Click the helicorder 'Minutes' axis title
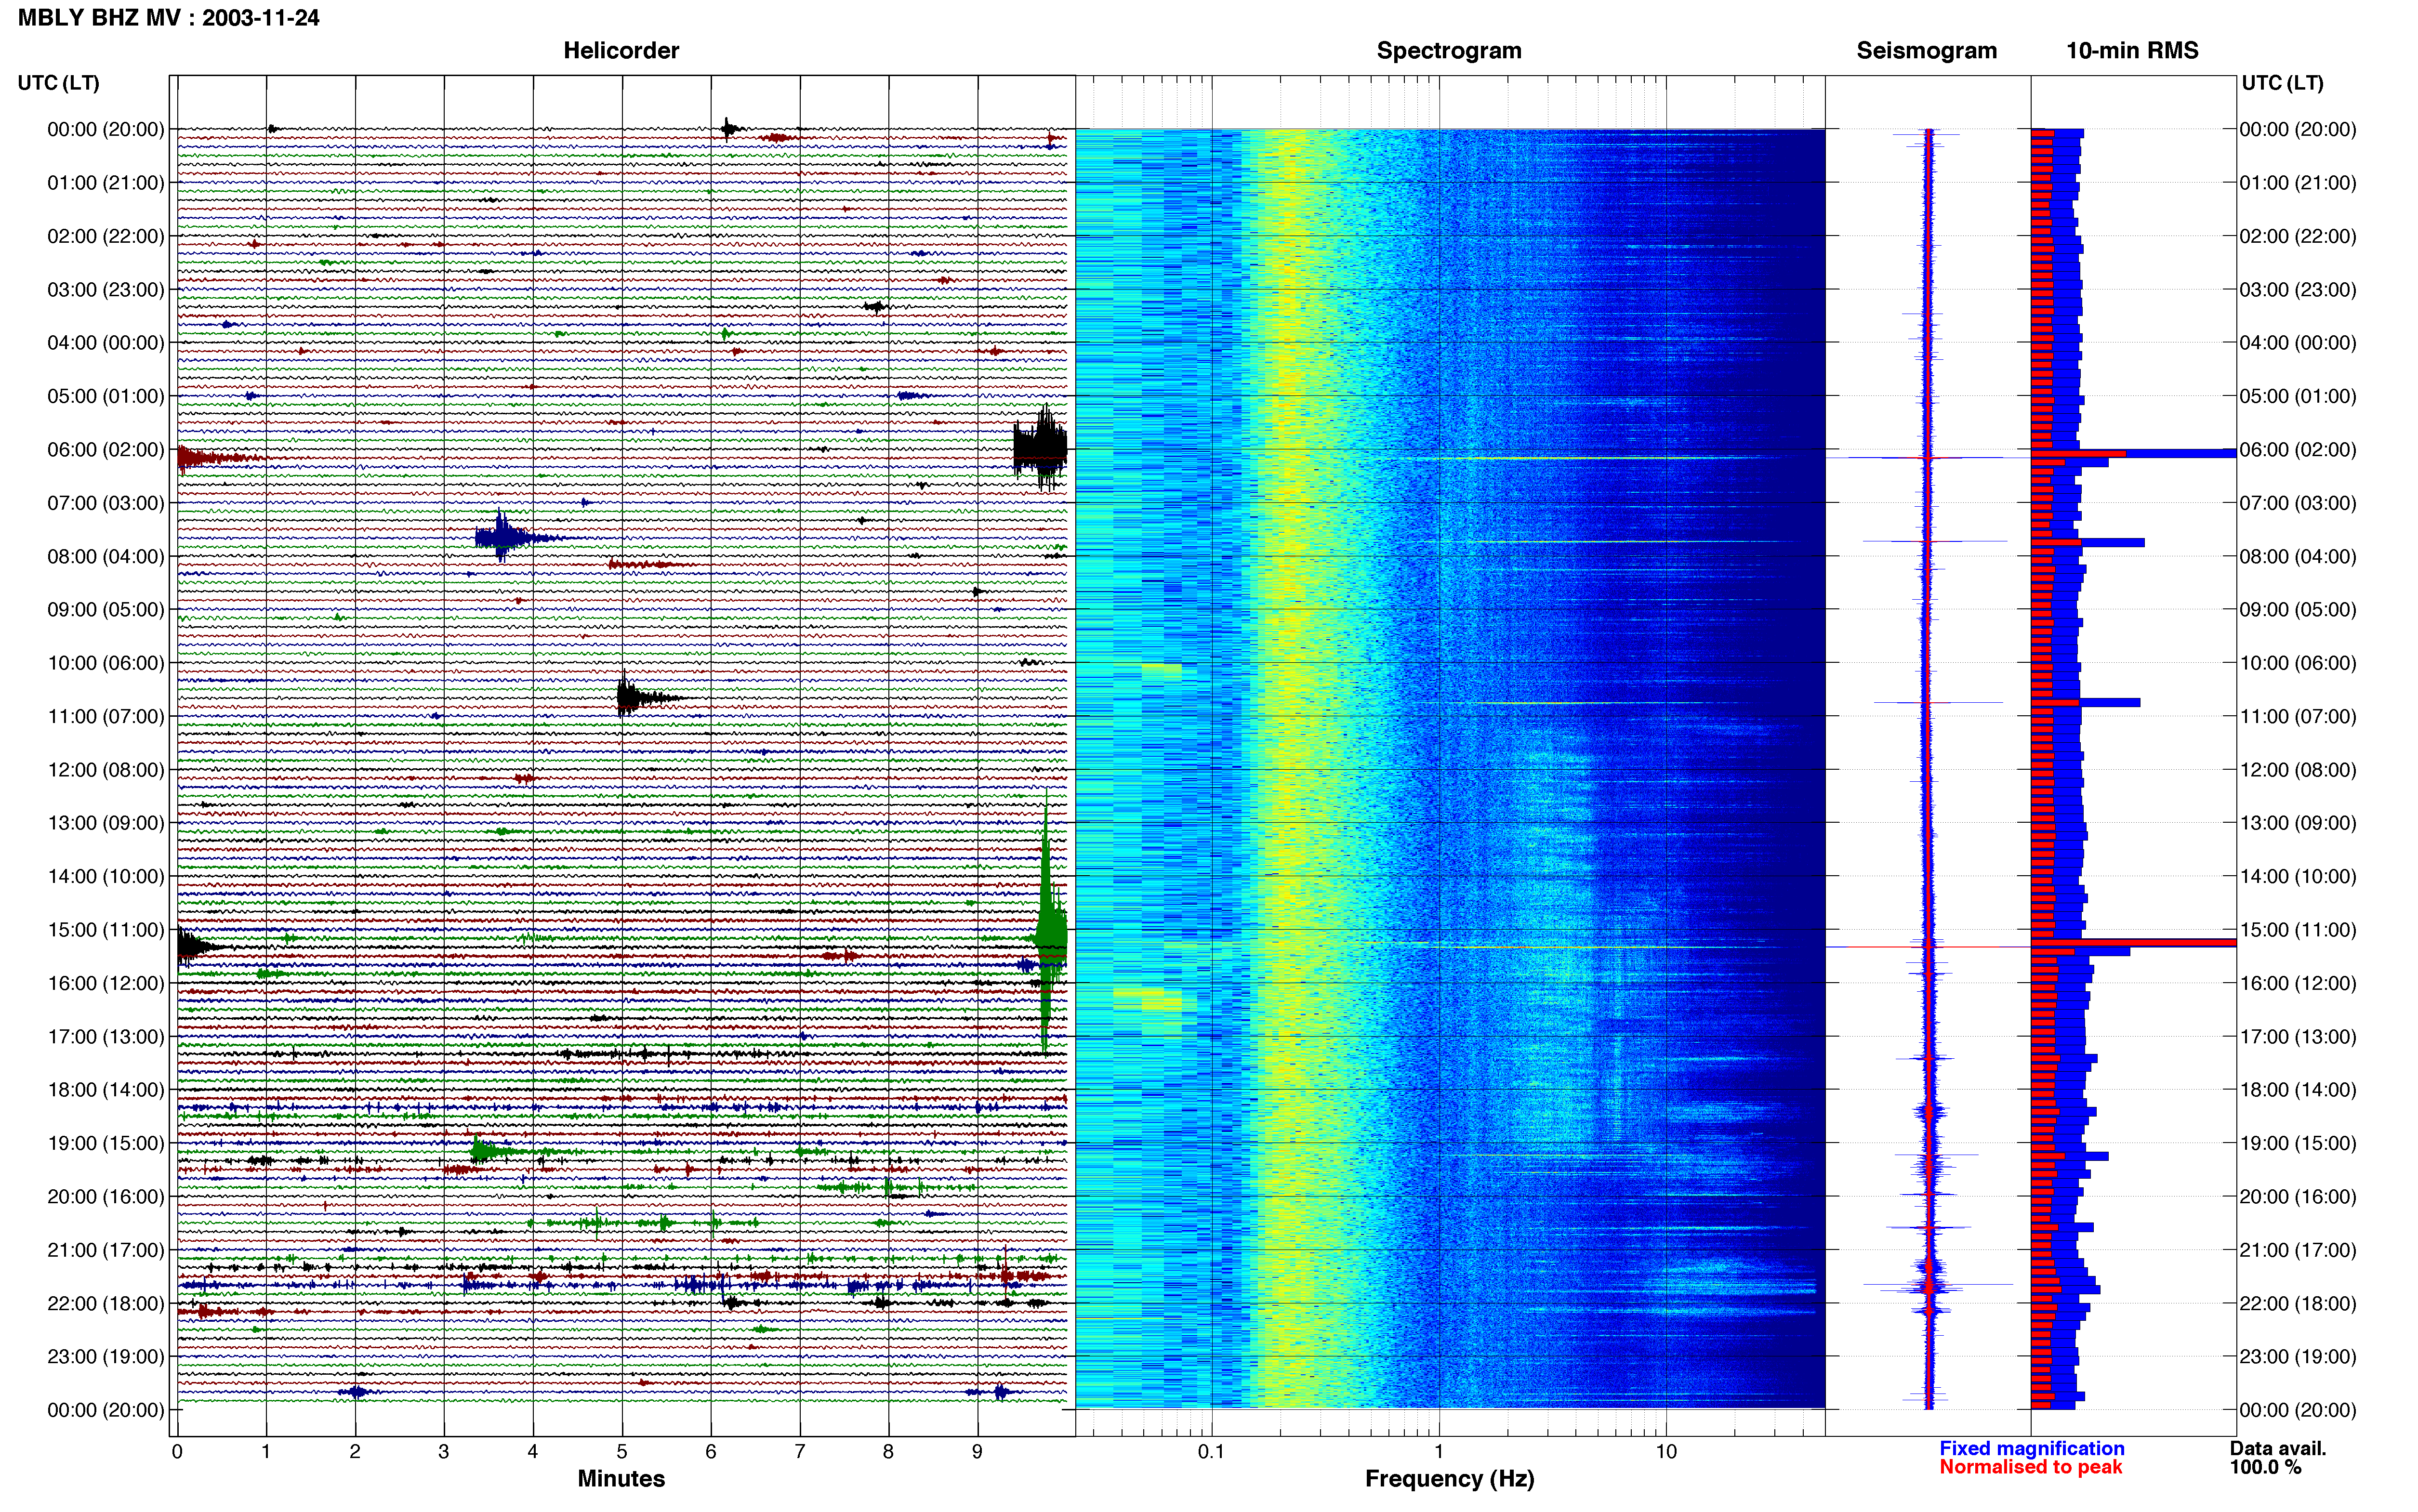 coord(621,1478)
